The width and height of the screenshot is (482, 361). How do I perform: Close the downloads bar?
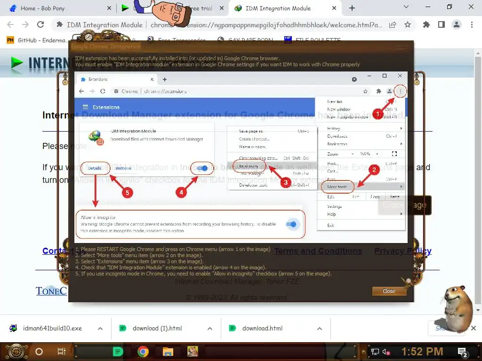click(474, 328)
